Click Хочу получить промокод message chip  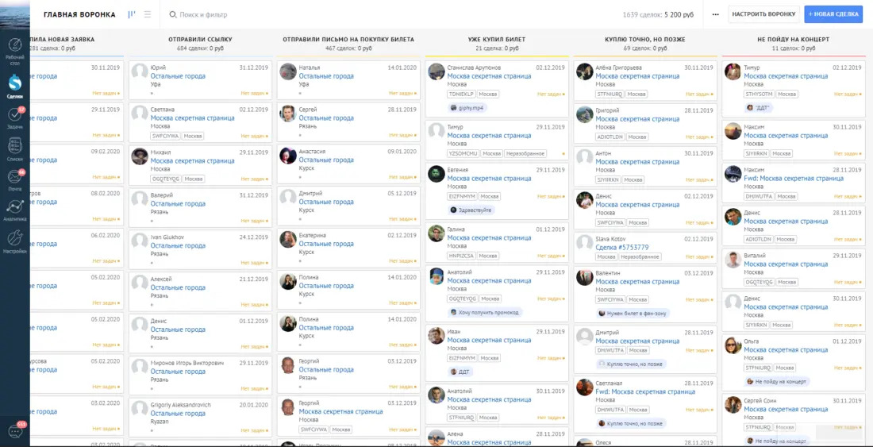pos(484,312)
